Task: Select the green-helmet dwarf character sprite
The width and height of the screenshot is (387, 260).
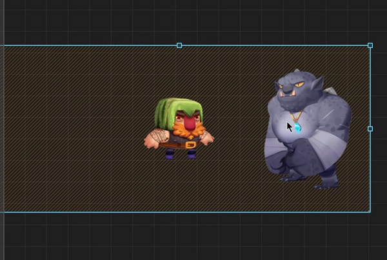Action: point(179,128)
